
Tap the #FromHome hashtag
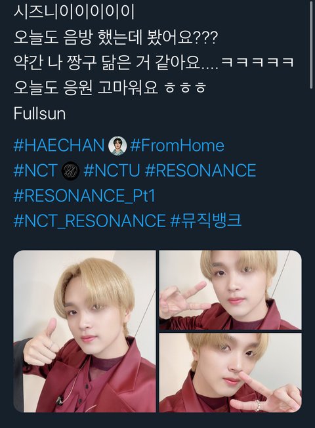click(x=177, y=145)
